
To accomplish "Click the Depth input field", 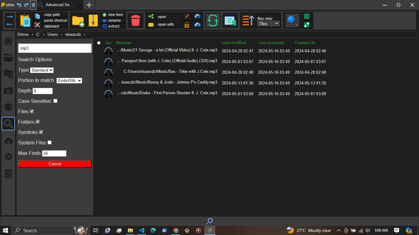I will [43, 91].
